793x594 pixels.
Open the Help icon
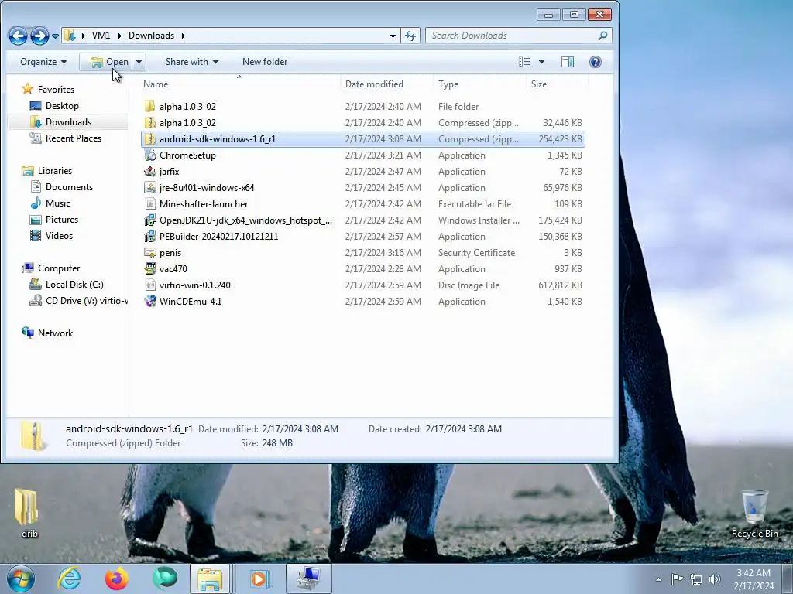coord(596,62)
